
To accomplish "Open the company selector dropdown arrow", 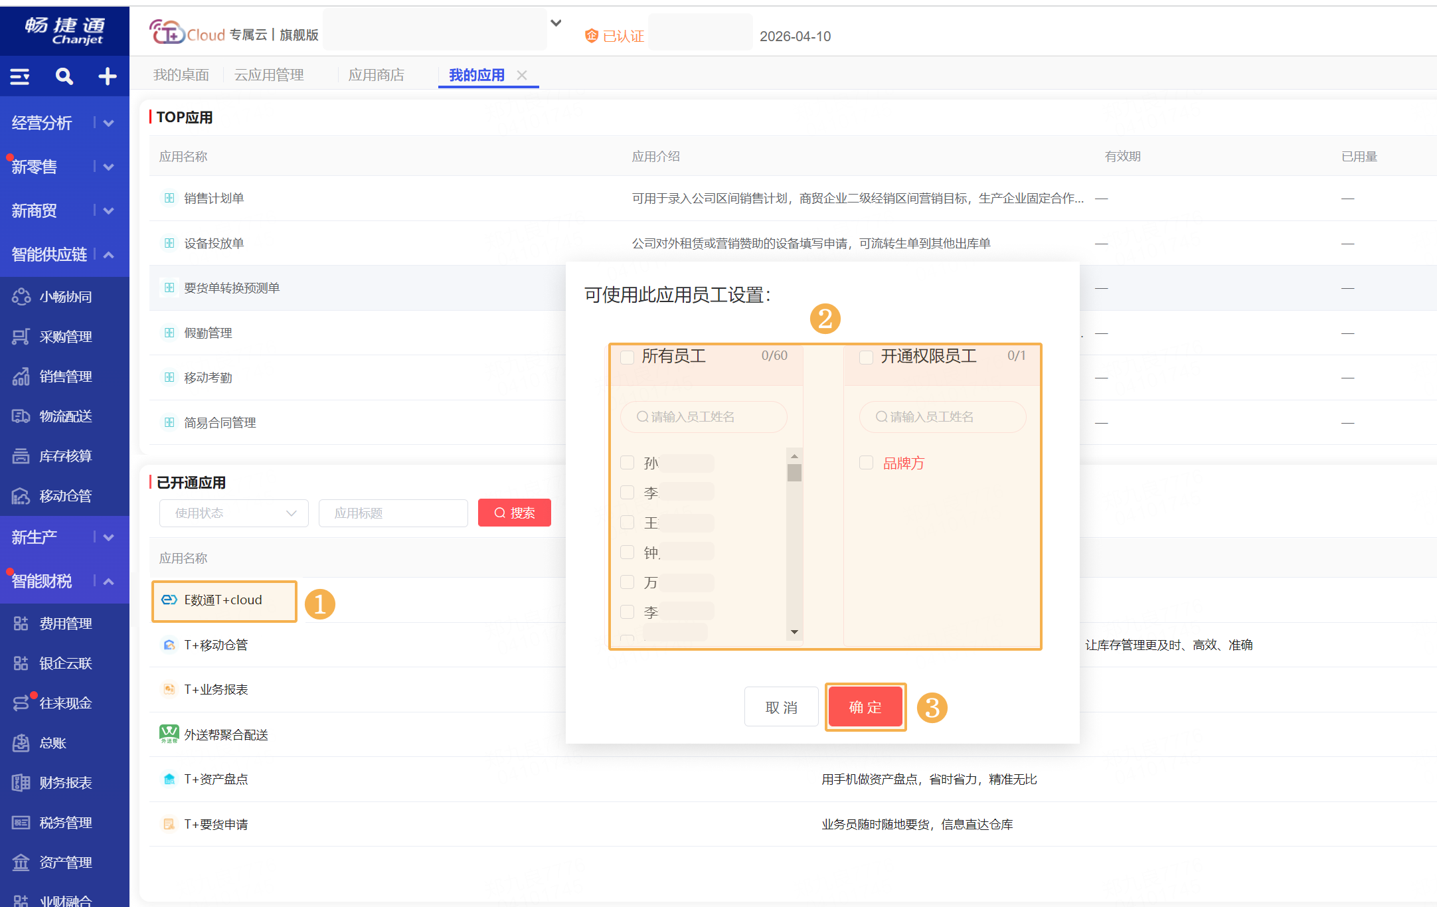I will pyautogui.click(x=556, y=23).
